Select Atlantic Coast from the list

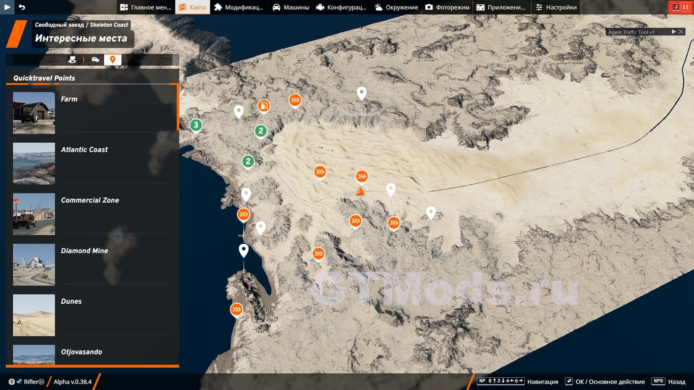[84, 150]
